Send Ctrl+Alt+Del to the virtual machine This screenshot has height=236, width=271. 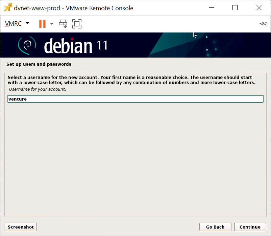point(63,24)
